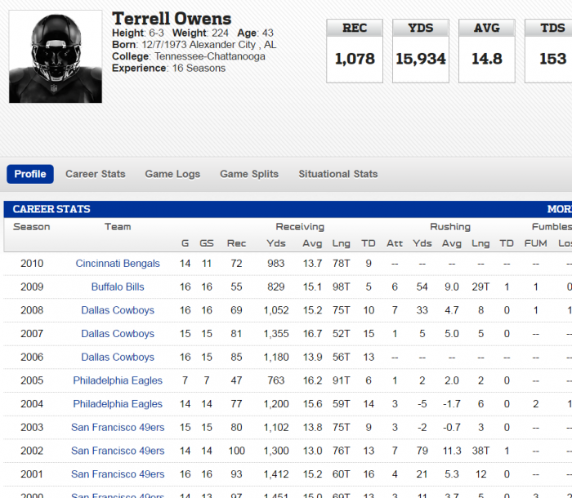Image resolution: width=572 pixels, height=498 pixels.
Task: Open Dallas Cowboys link in 2007 row
Action: pos(118,334)
